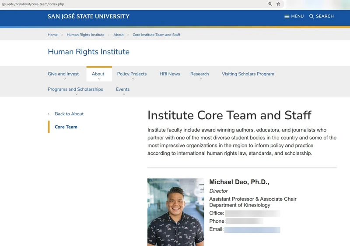Image resolution: width=350 pixels, height=246 pixels.
Task: Go to Home breadcrumb link
Action: point(52,35)
